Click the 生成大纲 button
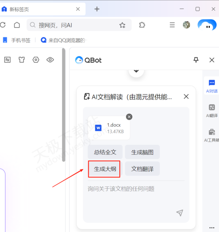219x232 pixels. coord(104,169)
